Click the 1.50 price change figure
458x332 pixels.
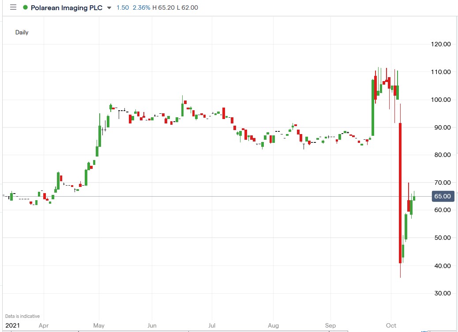[122, 7]
